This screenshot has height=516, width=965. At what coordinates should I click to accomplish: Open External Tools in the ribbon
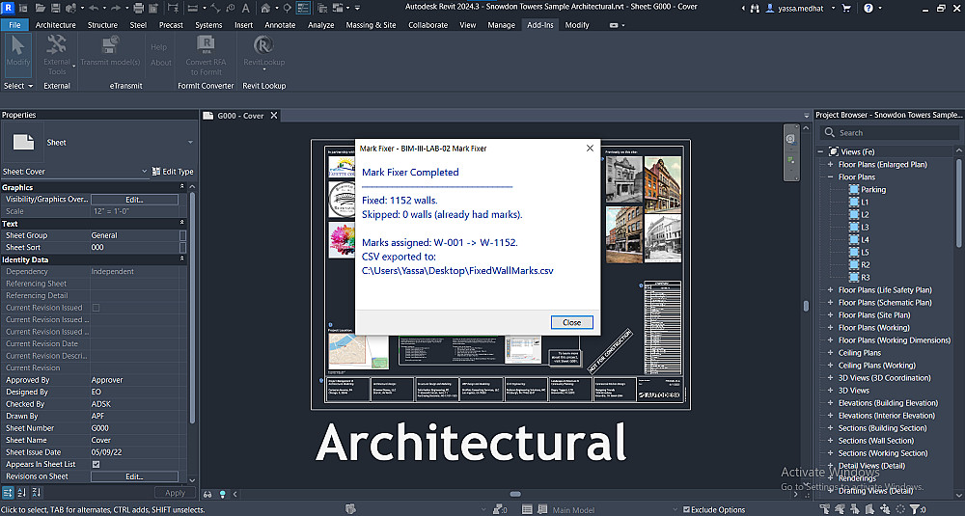point(57,55)
